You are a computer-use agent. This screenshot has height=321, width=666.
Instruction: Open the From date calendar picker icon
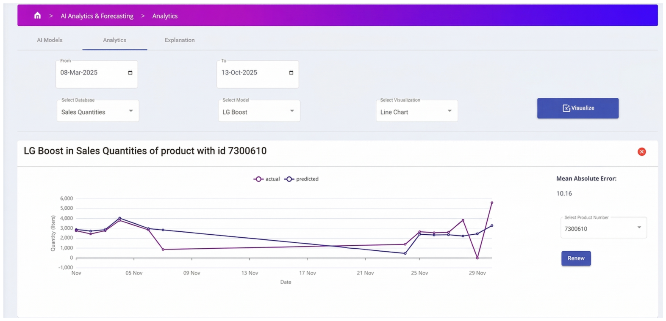[130, 73]
